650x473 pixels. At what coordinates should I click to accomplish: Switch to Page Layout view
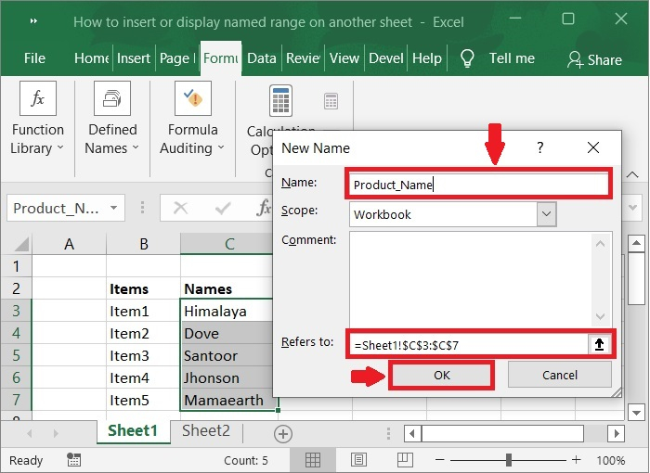pyautogui.click(x=358, y=460)
